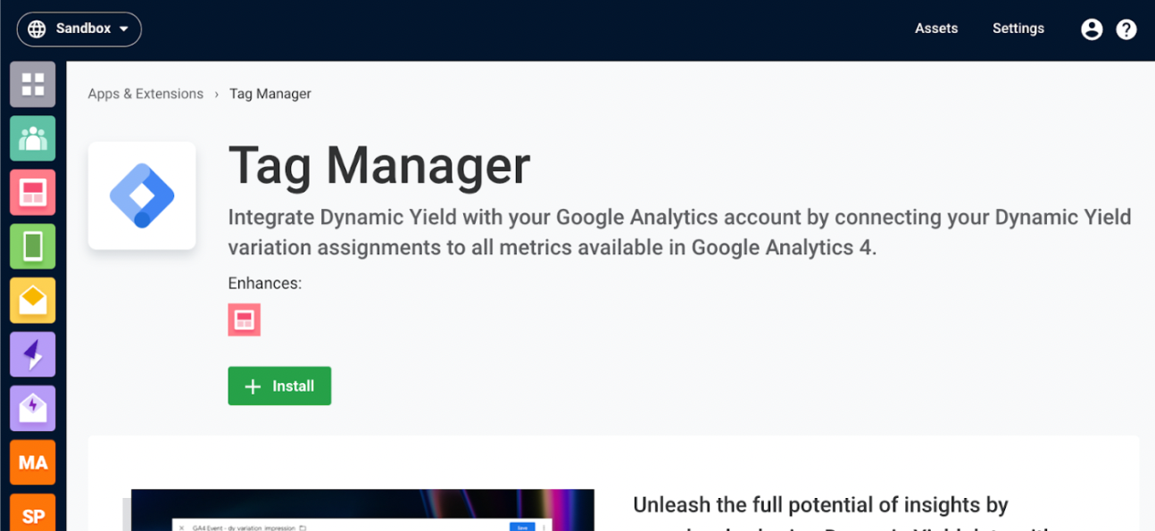
Task: Open the user account profile icon
Action: 1092,29
